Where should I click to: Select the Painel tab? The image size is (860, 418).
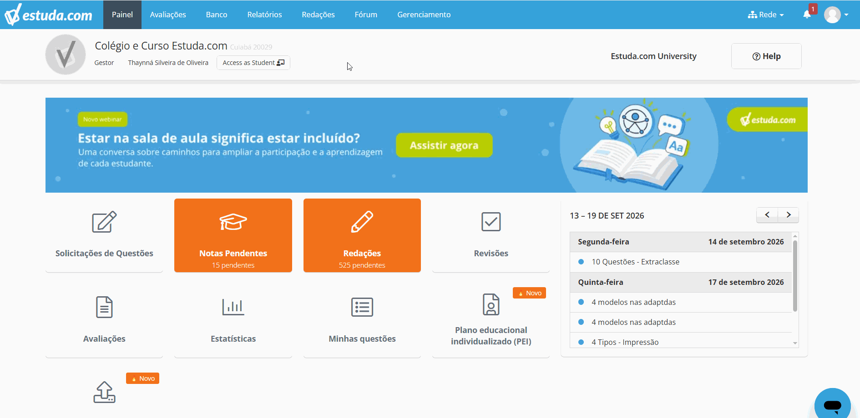coord(122,15)
